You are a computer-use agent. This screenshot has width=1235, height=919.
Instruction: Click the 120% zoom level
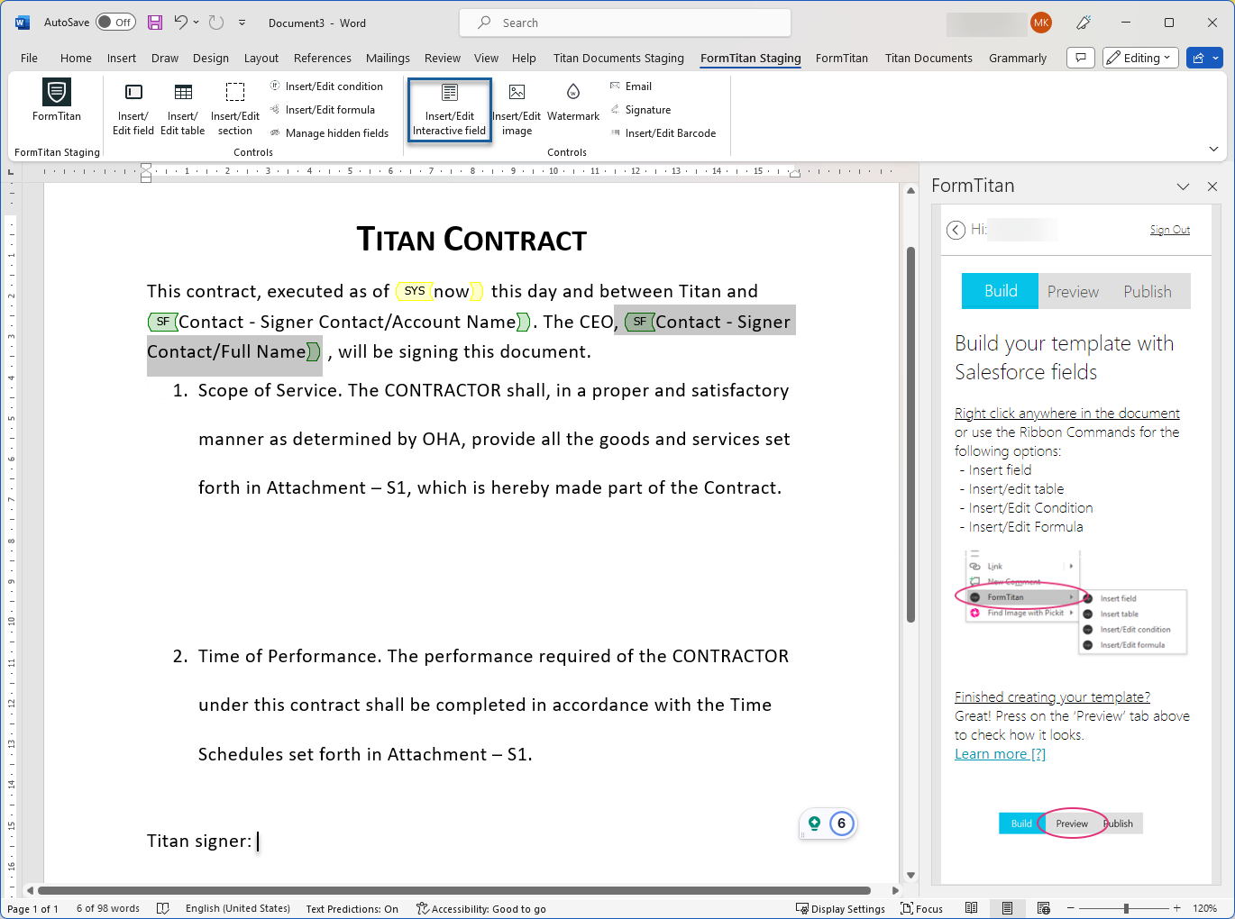click(x=1204, y=908)
